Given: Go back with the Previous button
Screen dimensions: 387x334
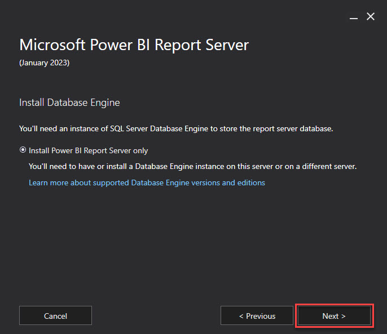Looking at the screenshot, I should point(257,315).
